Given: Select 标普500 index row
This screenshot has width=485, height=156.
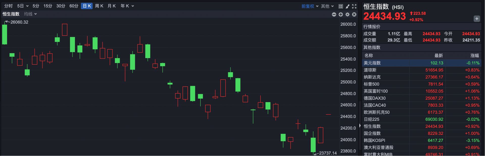Looking at the screenshot, I should coord(422,84).
